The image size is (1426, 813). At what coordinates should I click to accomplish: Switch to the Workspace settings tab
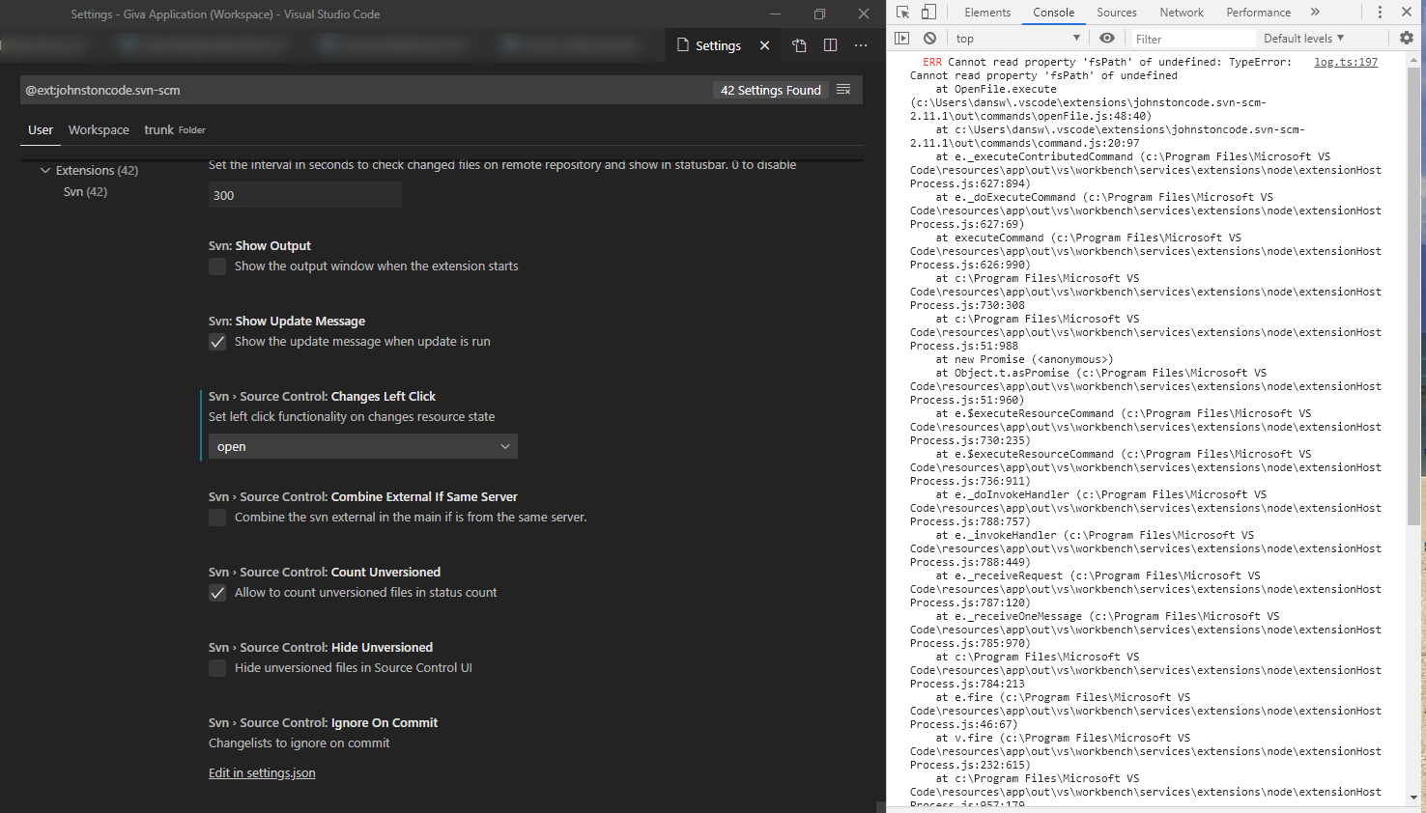pyautogui.click(x=98, y=129)
